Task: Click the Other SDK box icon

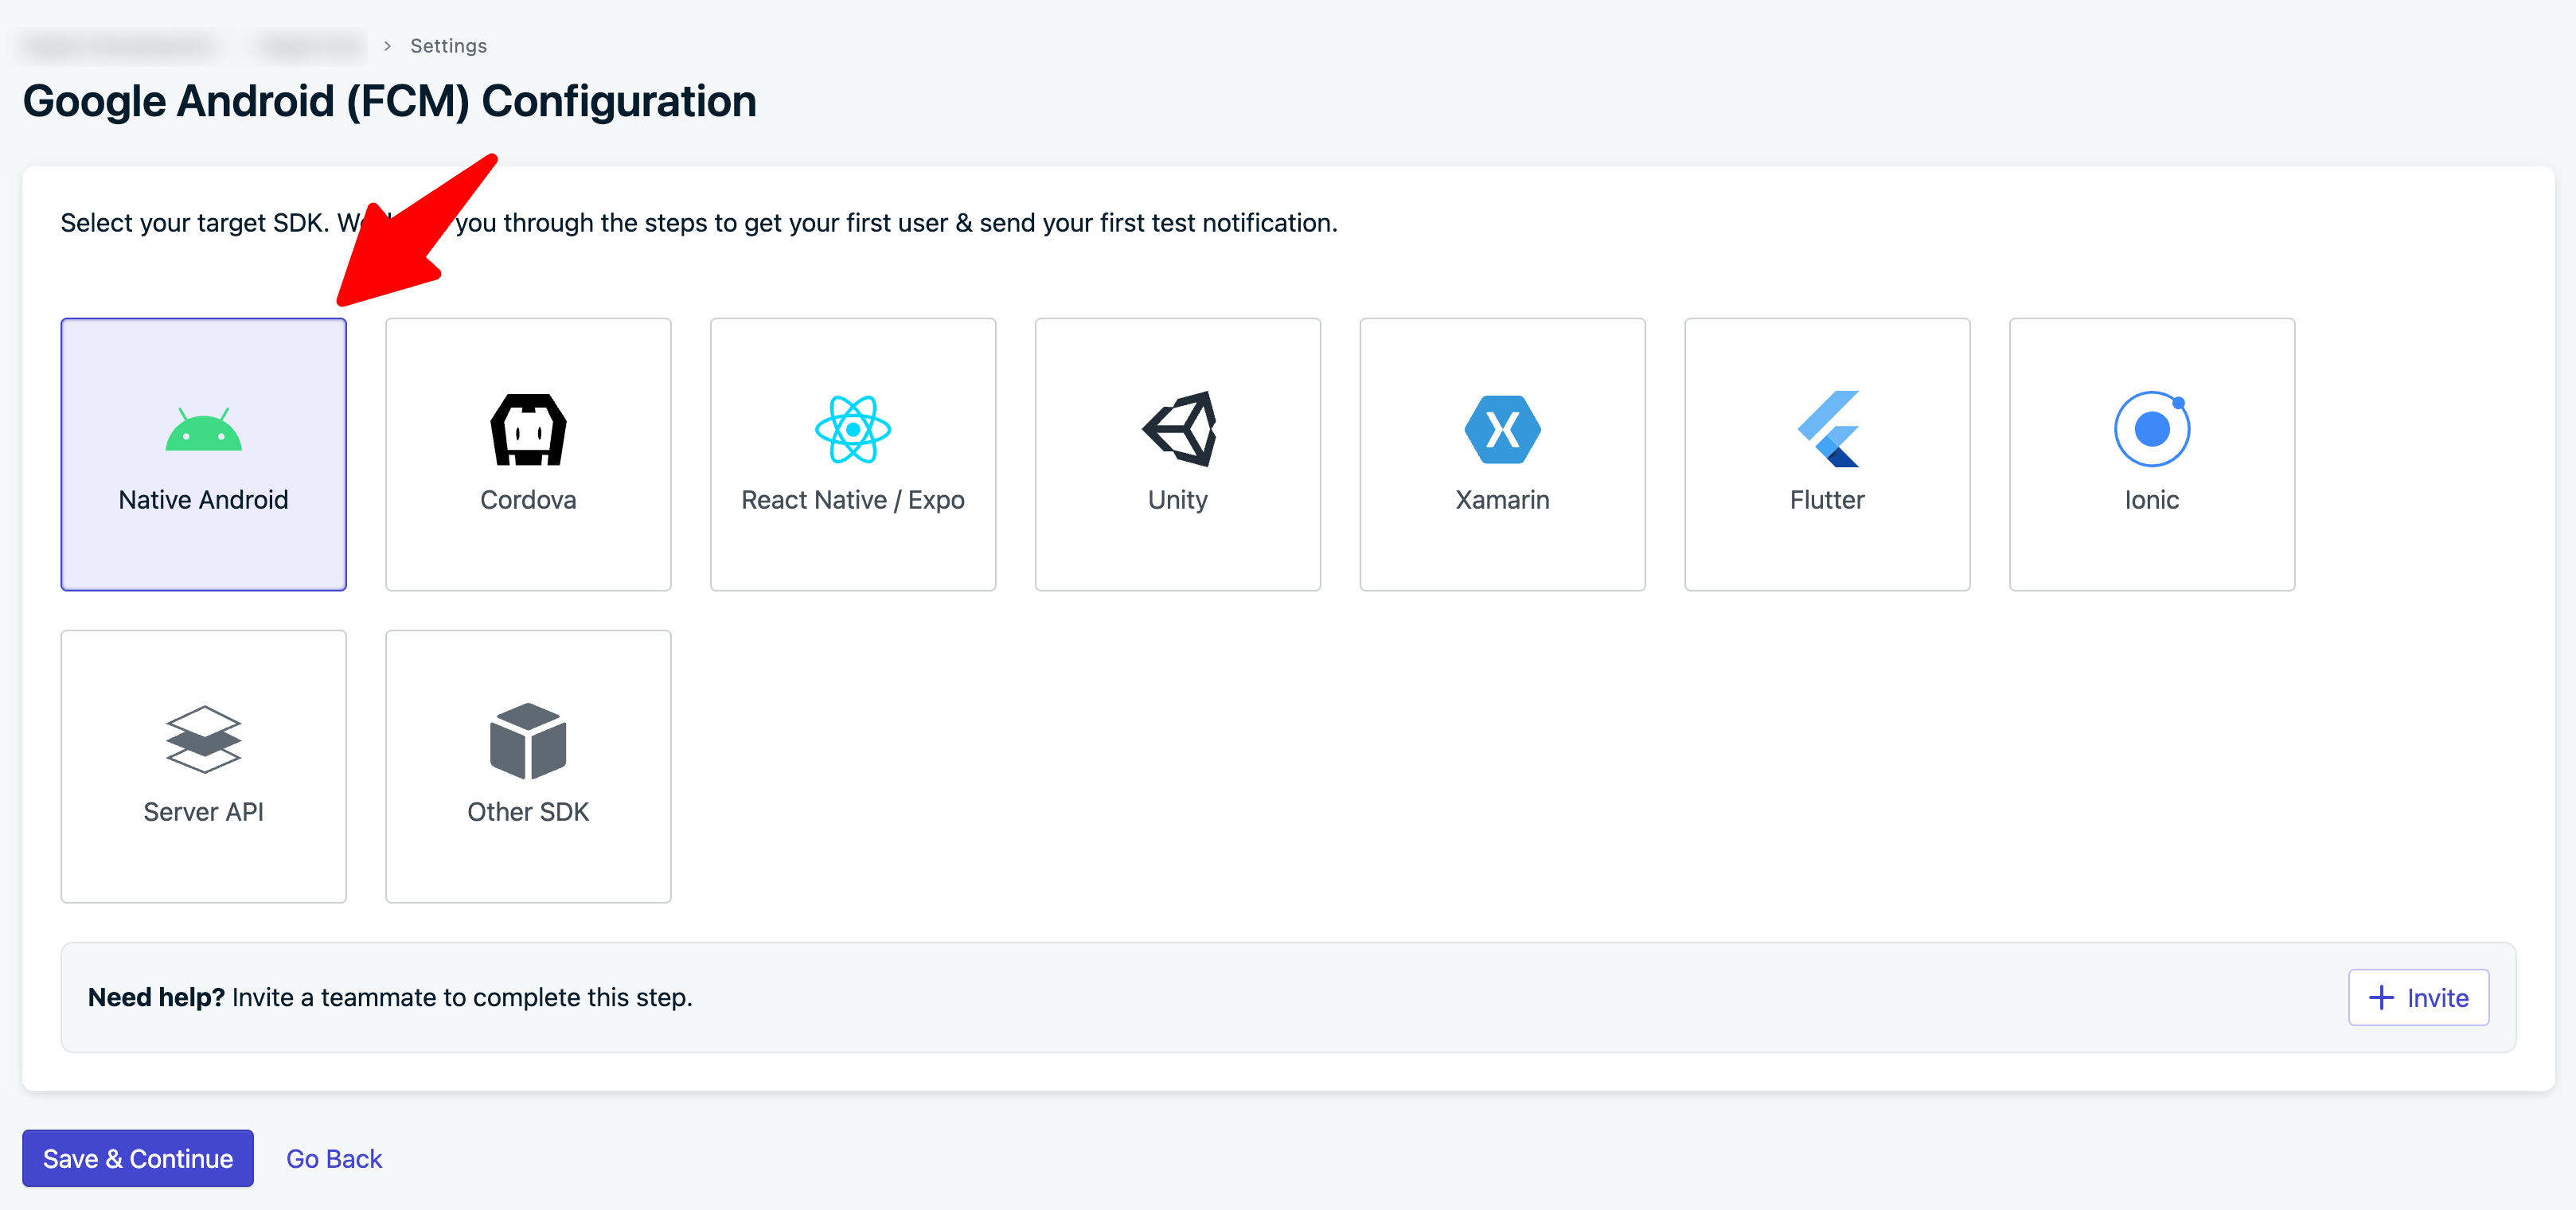Action: 528,741
